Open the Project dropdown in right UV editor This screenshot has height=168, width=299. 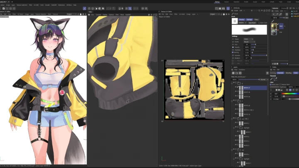point(215,14)
